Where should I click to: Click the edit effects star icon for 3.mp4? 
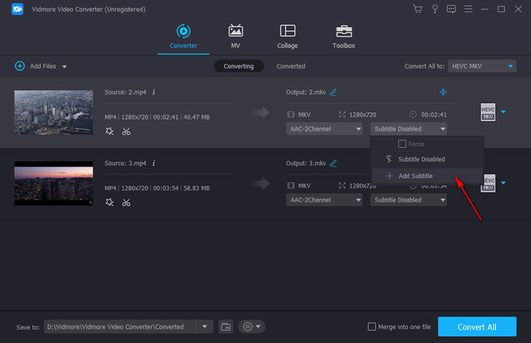(110, 202)
